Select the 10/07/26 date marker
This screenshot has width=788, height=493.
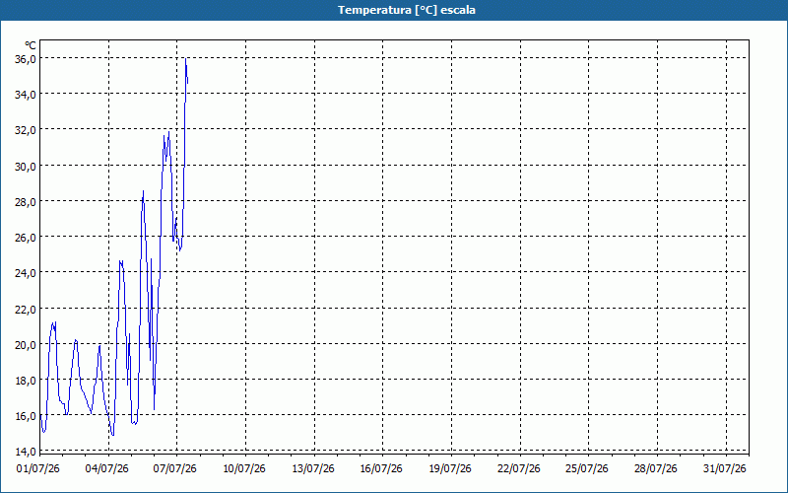click(x=244, y=469)
